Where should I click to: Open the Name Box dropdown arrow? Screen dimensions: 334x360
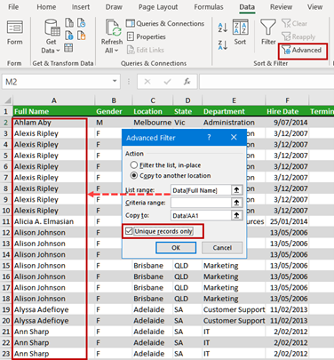click(x=115, y=81)
